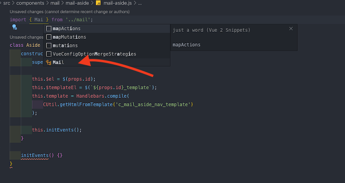This screenshot has width=345, height=183.
Task: Open the src breadcrumb segment
Action: 7,3
